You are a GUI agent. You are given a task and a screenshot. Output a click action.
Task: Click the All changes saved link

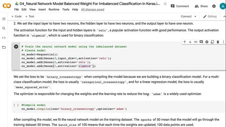coord(93,10)
